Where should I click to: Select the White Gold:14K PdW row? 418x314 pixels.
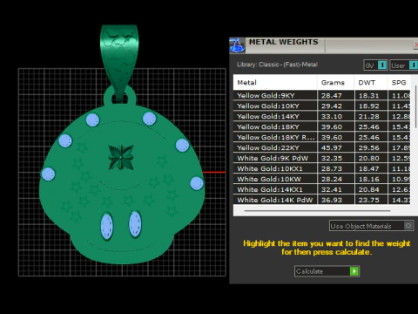pos(322,200)
